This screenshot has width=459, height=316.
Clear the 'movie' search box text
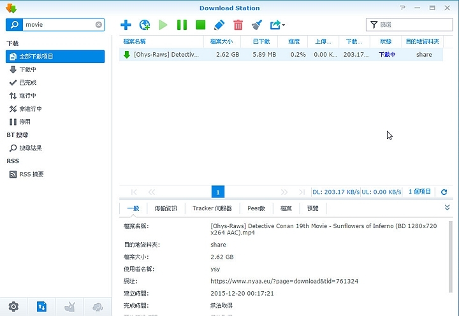99,25
